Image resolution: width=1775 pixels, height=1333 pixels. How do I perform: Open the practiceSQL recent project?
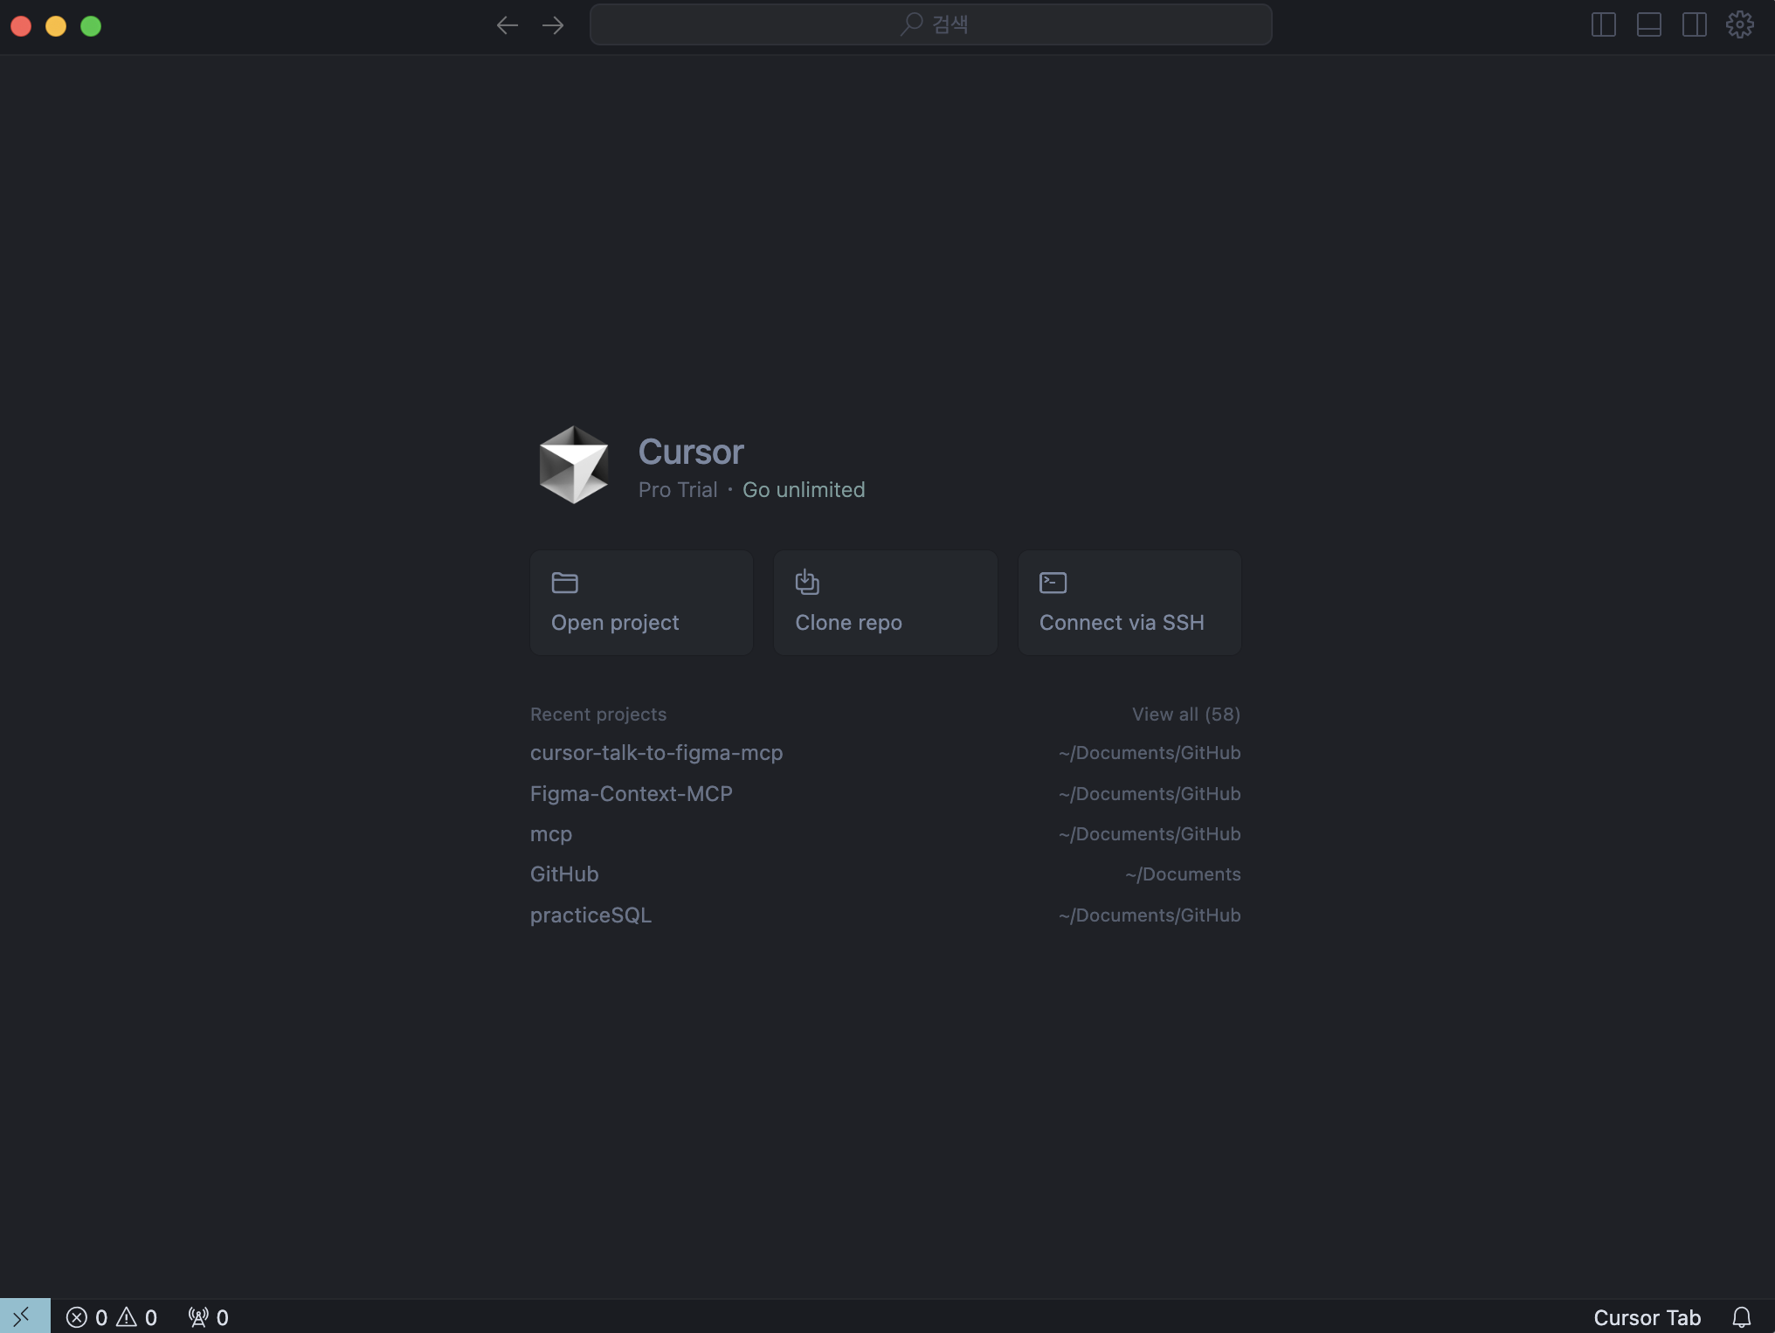pos(591,915)
